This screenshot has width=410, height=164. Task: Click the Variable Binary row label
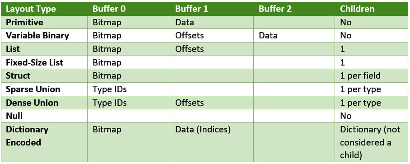44,36
